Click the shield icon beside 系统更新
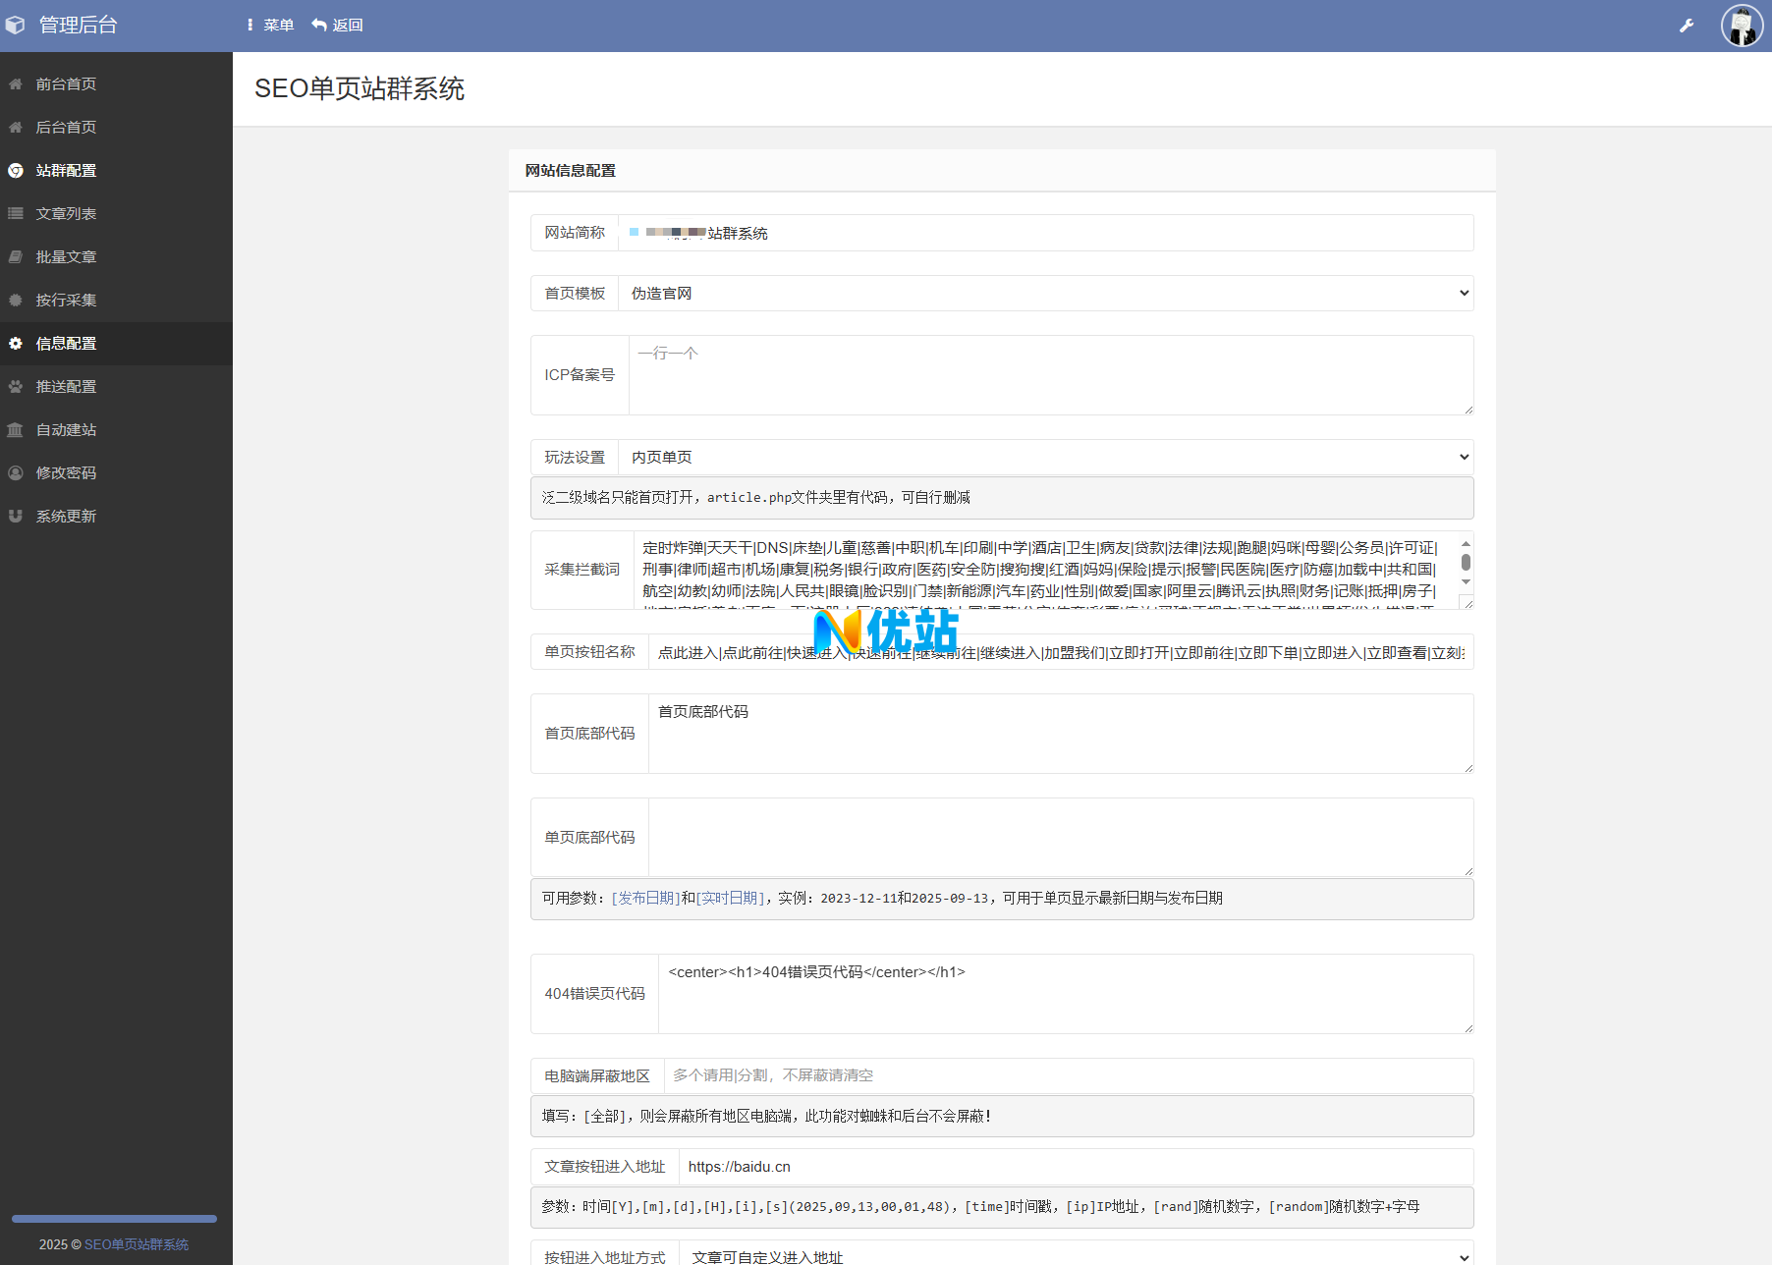This screenshot has width=1772, height=1265. (16, 517)
